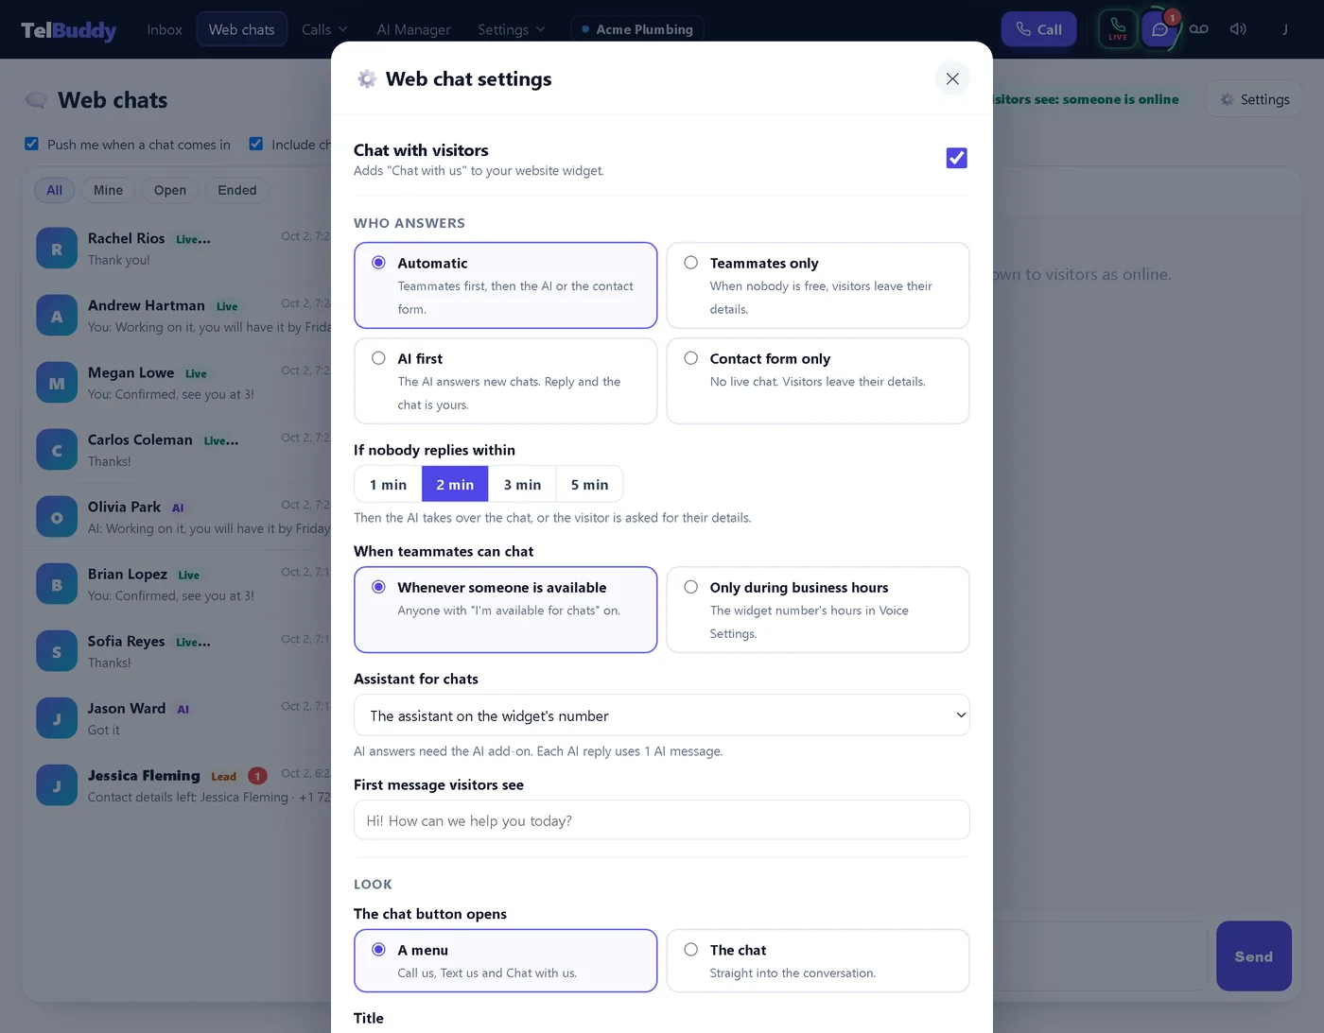Set reply timeout to 5 min
The width and height of the screenshot is (1324, 1033).
tap(589, 484)
